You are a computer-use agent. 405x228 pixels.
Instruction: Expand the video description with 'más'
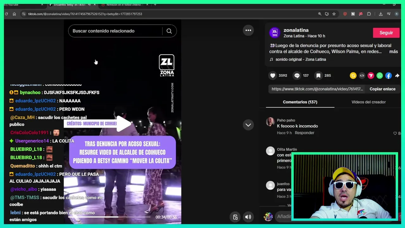394,52
